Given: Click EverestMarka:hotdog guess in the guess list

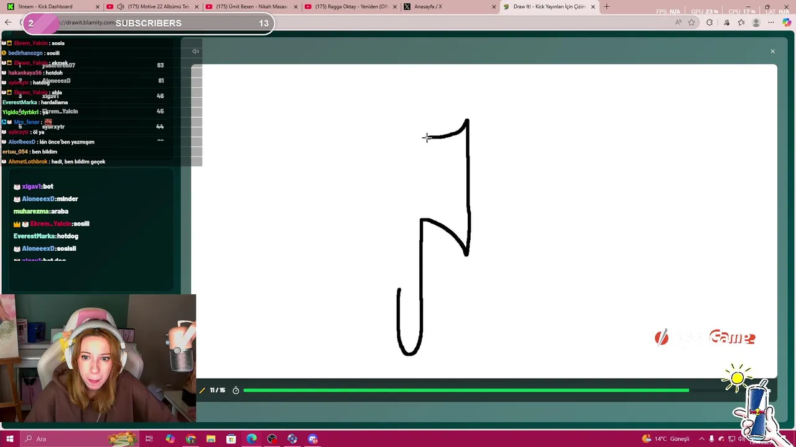Looking at the screenshot, I should click(x=46, y=237).
